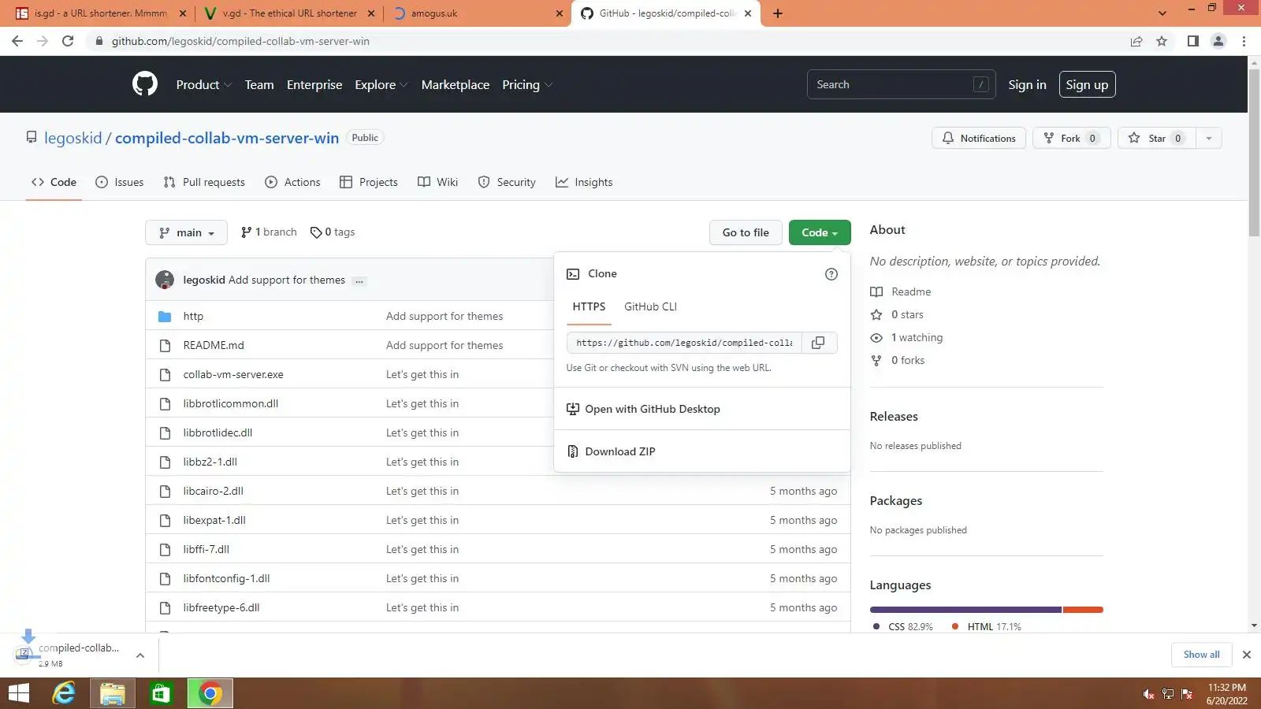This screenshot has height=709, width=1261.
Task: Focus the GitHub search field
Action: point(901,84)
